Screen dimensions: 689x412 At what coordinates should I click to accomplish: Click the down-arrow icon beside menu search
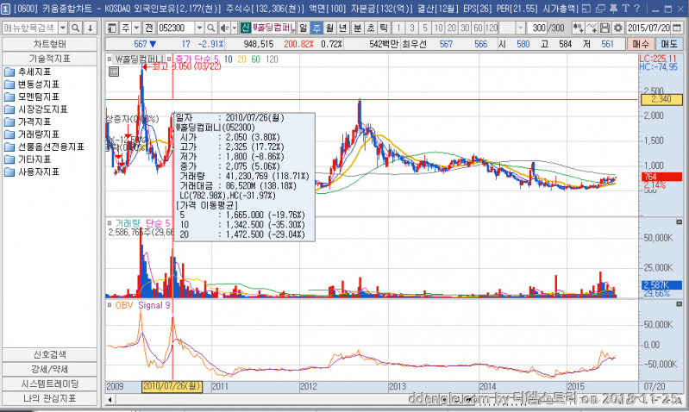pos(90,28)
